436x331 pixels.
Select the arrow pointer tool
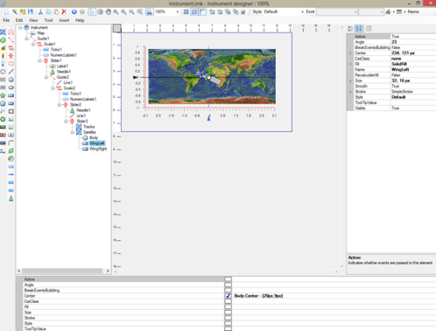[92, 11]
